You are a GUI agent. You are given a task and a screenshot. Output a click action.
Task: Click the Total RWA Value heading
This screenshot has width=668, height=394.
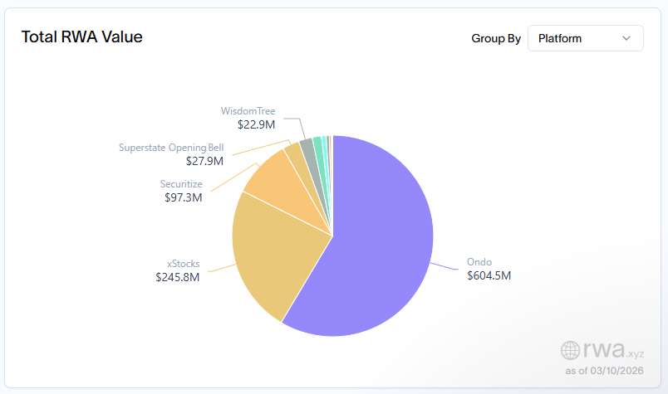[81, 37]
